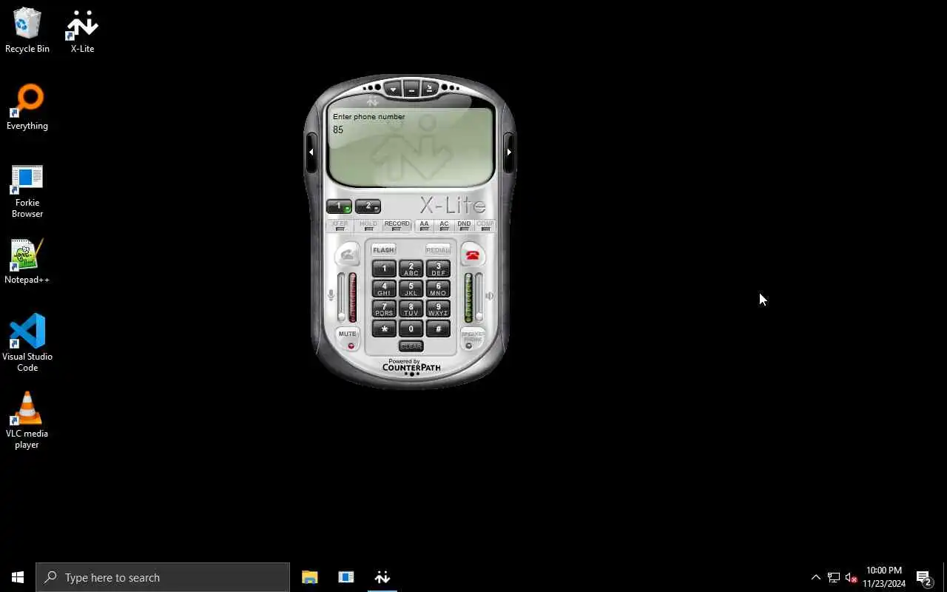The height and width of the screenshot is (592, 947).
Task: Click the taskbar search box
Action: (x=163, y=577)
